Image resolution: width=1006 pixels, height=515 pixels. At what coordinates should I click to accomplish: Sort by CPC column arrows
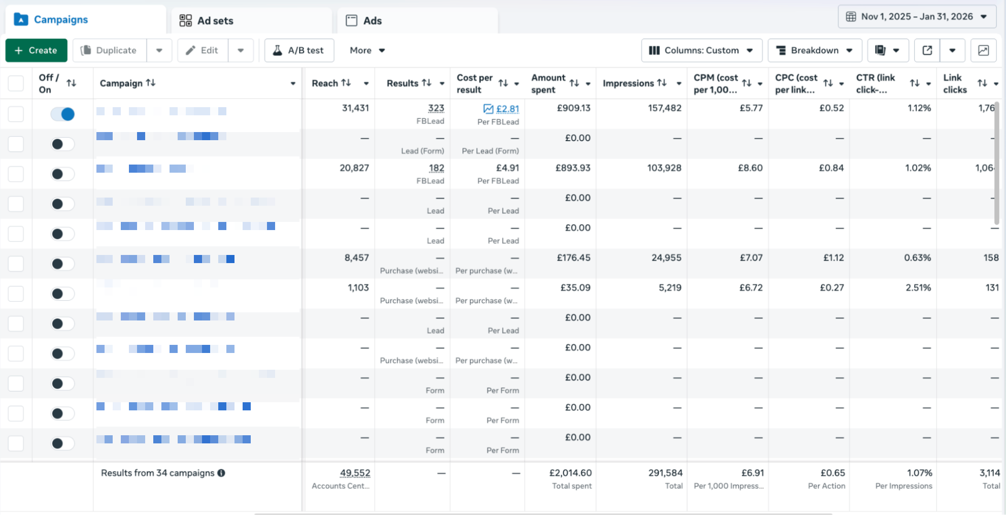828,83
